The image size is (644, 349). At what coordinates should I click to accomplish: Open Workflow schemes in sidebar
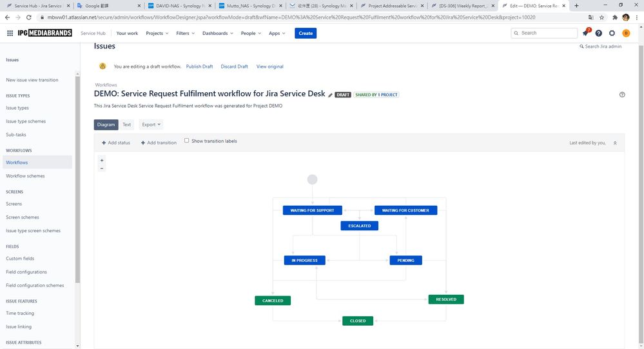click(x=26, y=176)
